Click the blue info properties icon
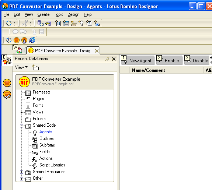Screen dimensions: 212x190 (x=9, y=40)
